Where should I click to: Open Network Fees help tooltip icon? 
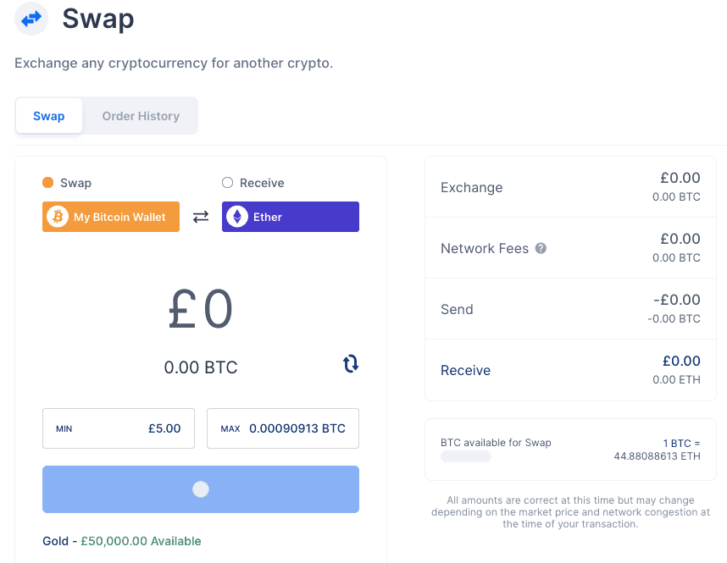pos(541,249)
